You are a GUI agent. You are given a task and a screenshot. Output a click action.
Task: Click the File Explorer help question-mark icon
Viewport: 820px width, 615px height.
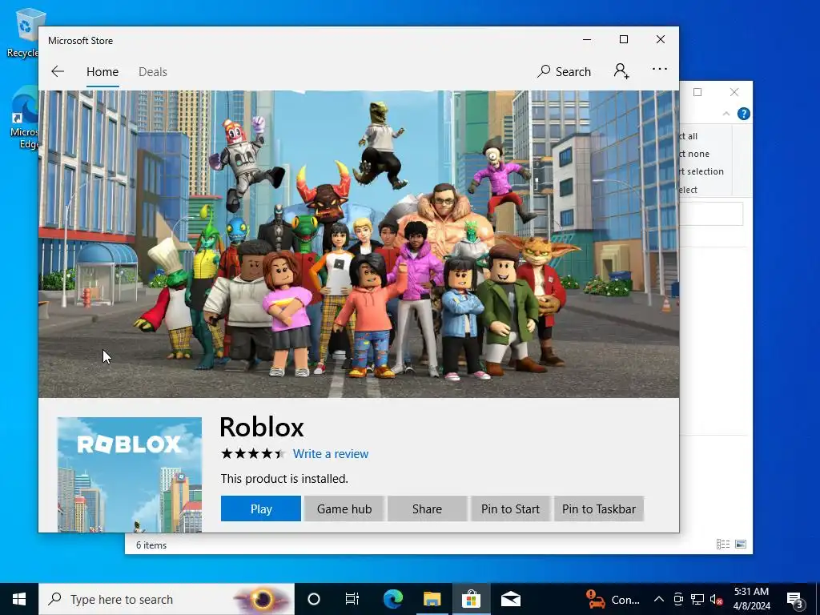click(743, 114)
